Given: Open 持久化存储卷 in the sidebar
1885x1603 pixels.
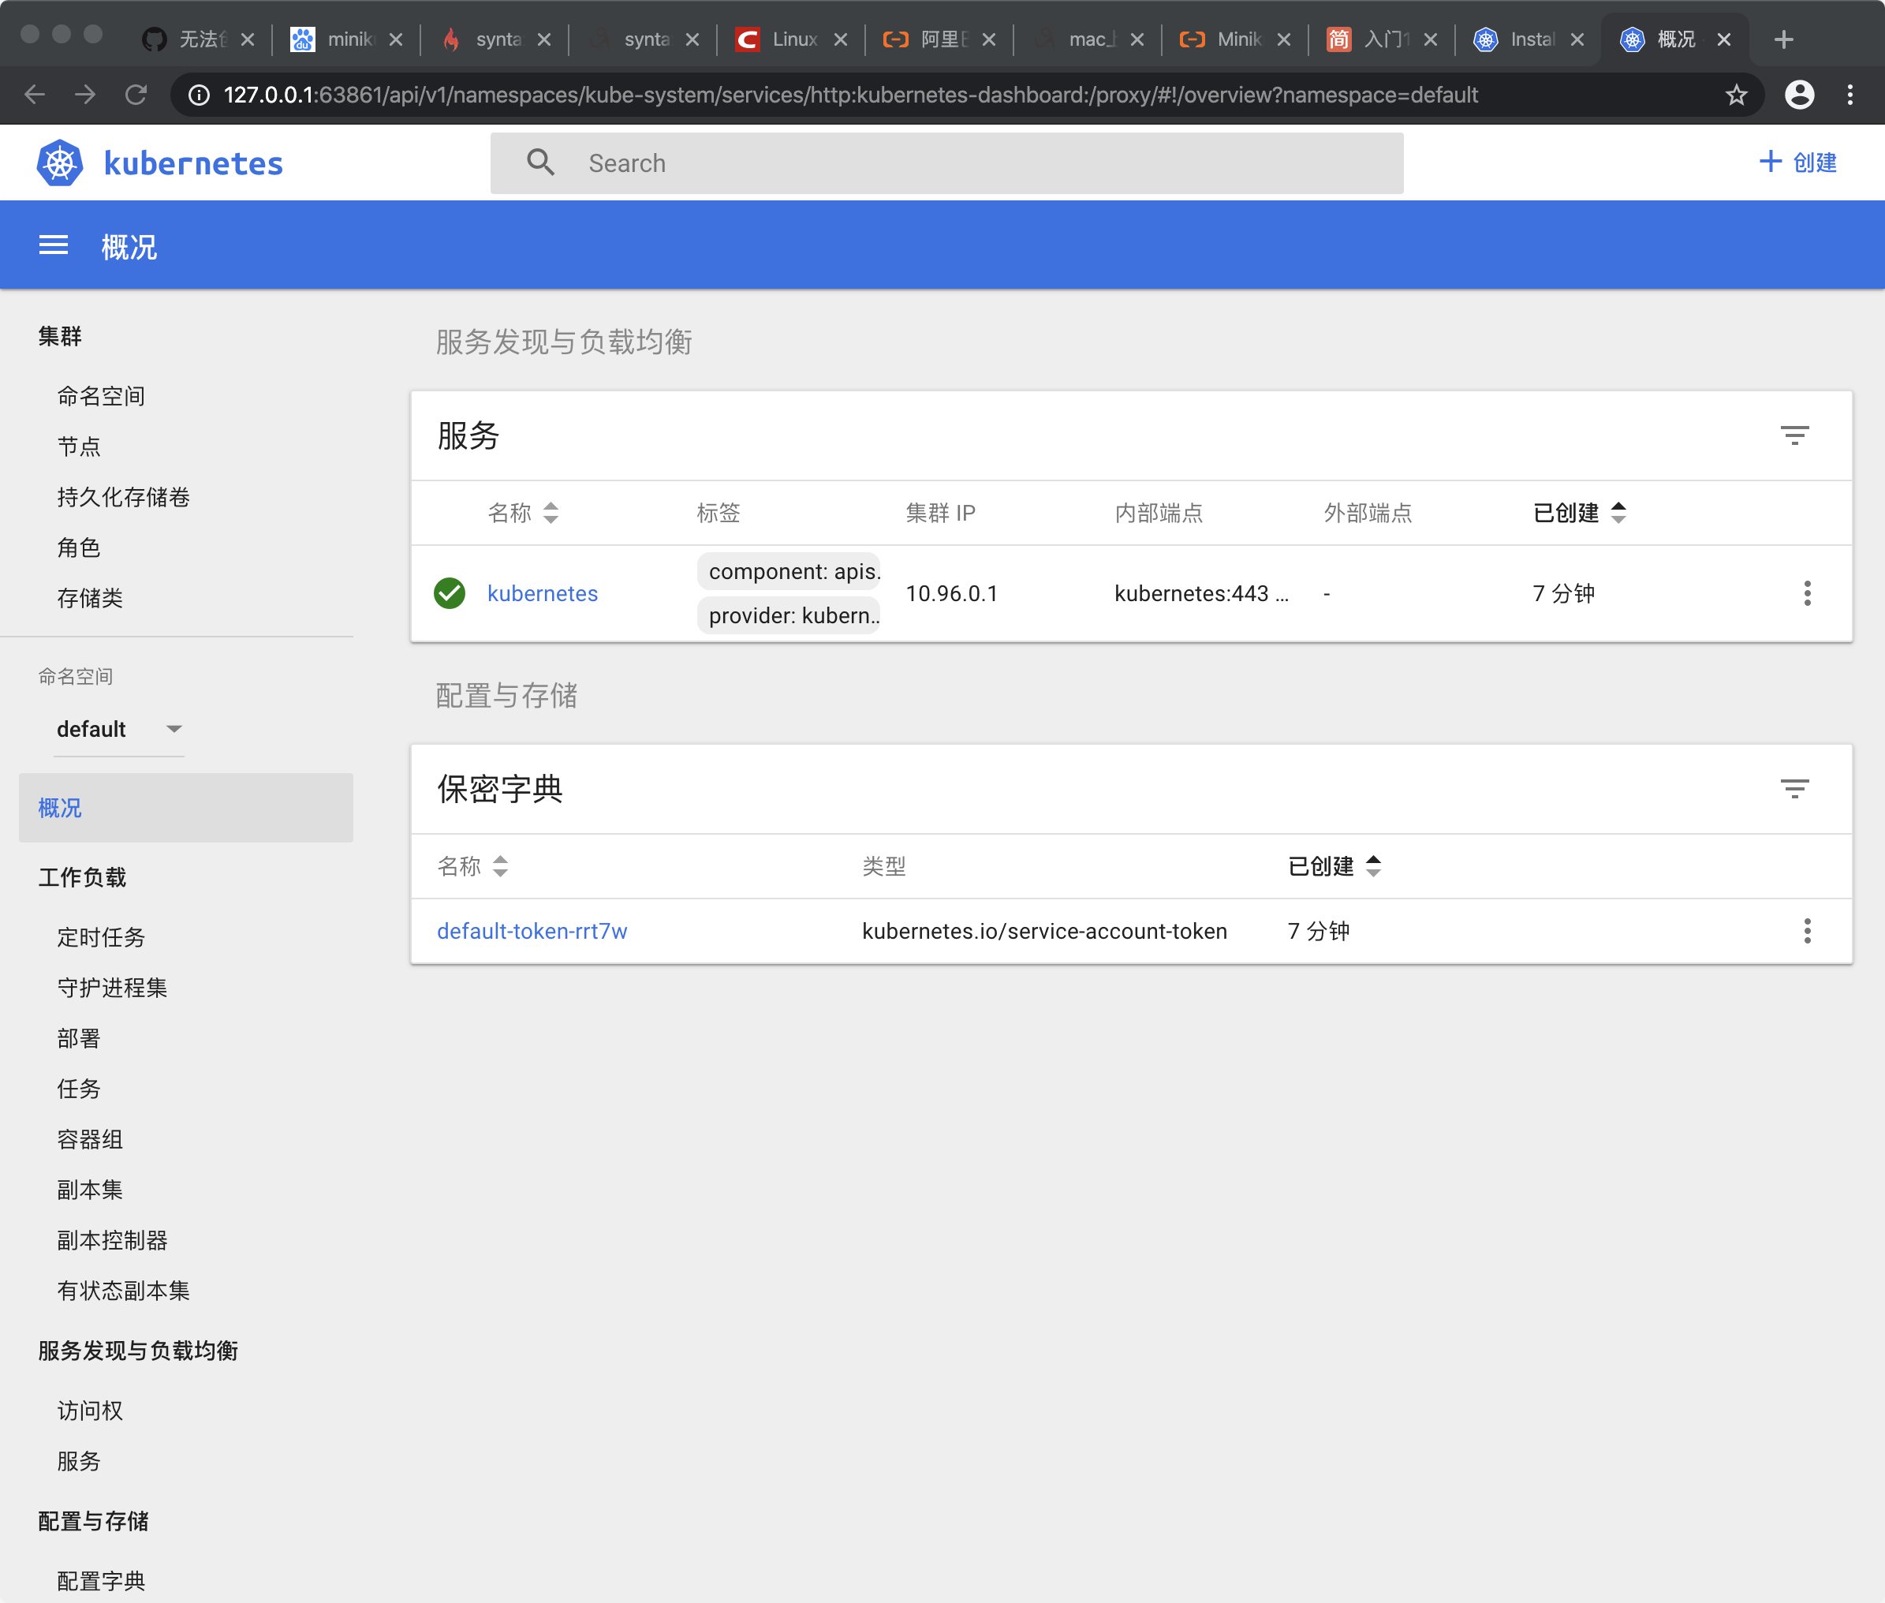Looking at the screenshot, I should [x=124, y=496].
